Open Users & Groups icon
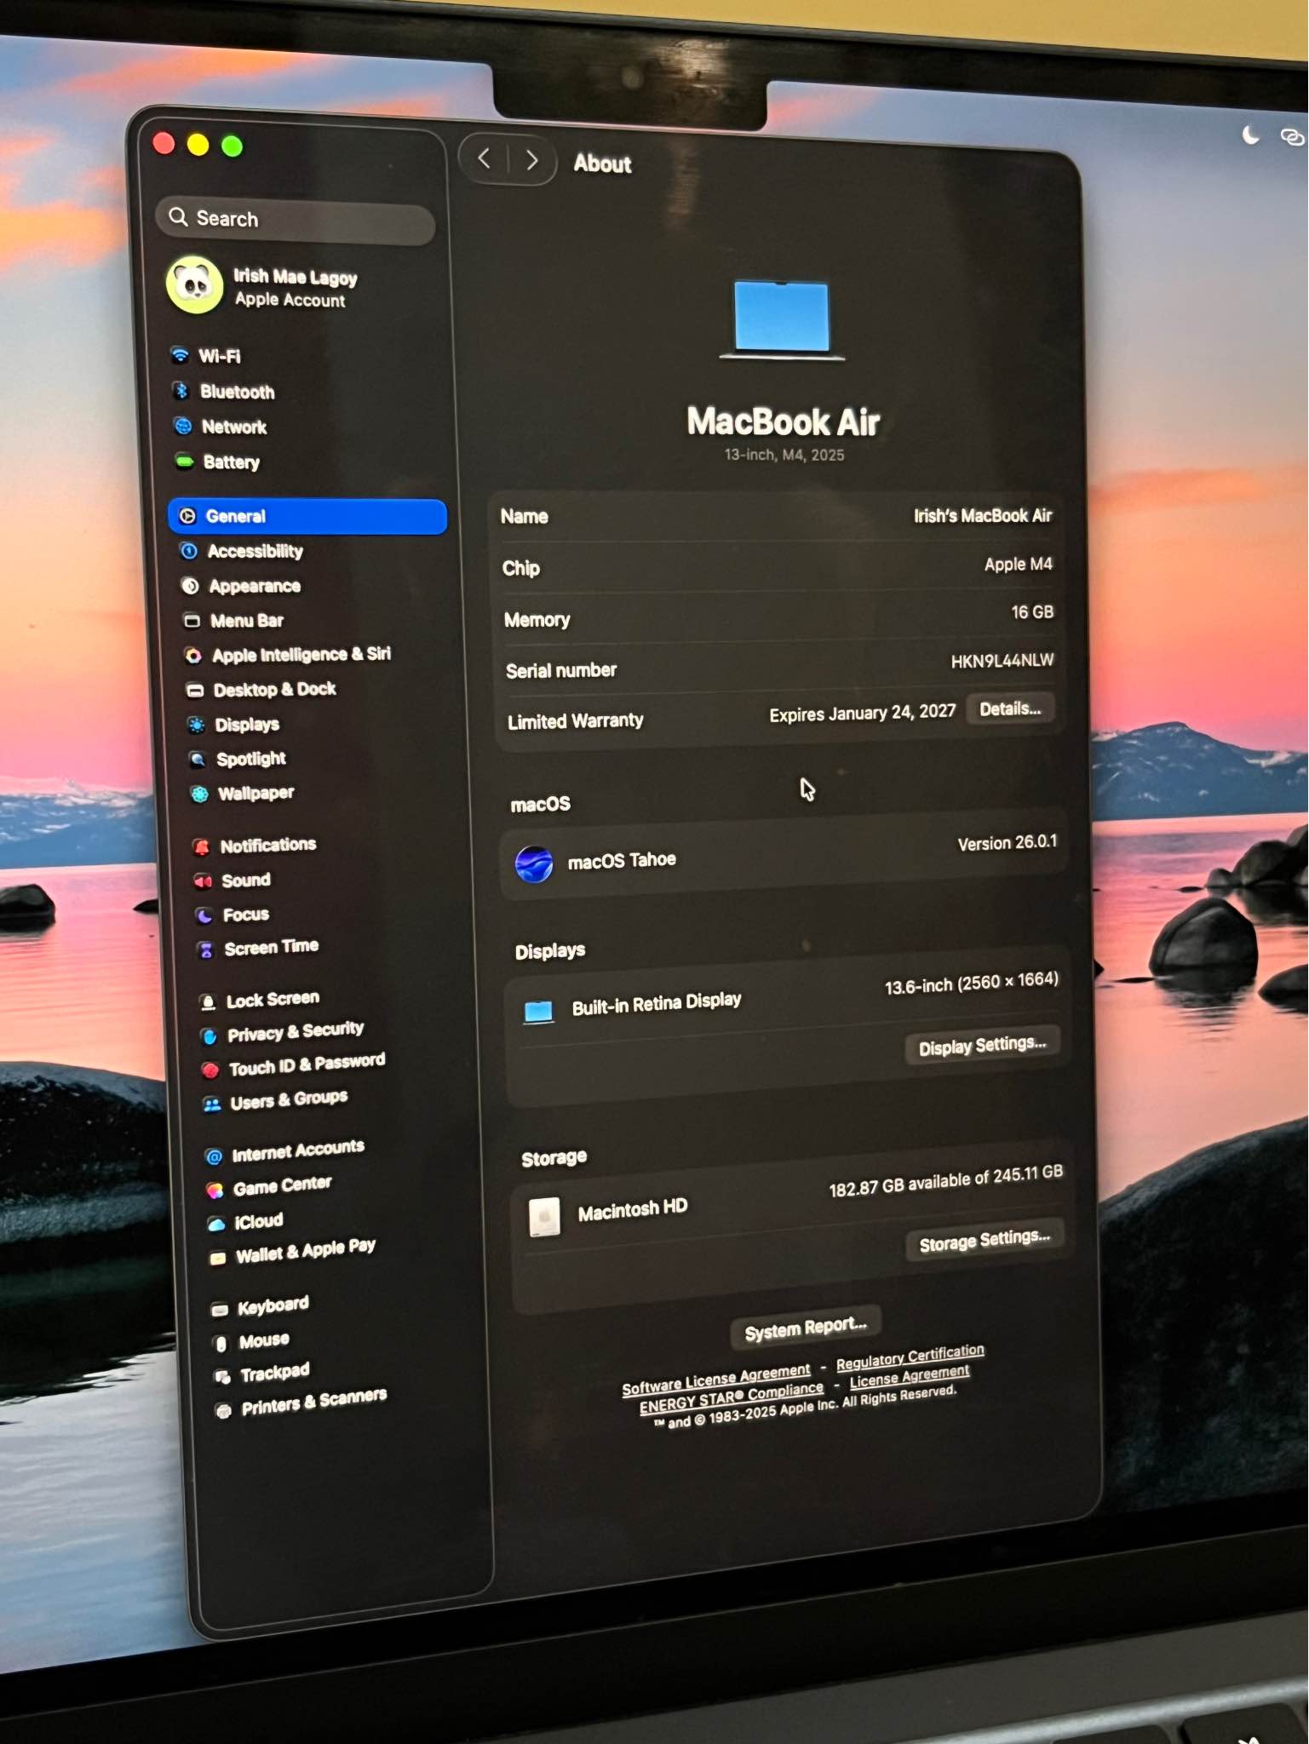 [x=212, y=1104]
